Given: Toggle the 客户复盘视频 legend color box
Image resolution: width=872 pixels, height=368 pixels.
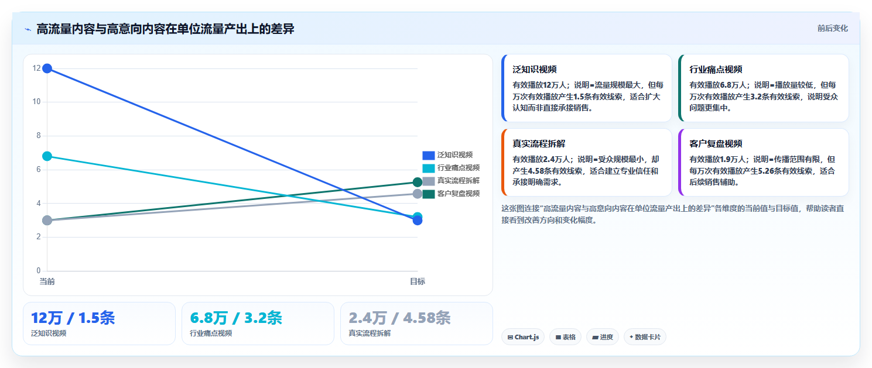Looking at the screenshot, I should (429, 194).
